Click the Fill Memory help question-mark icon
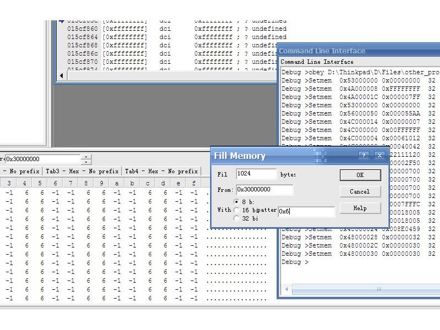 pyautogui.click(x=364, y=156)
